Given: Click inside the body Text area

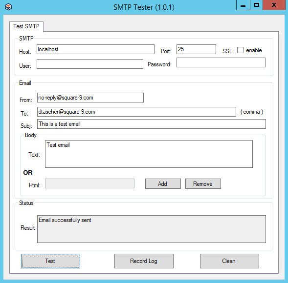Looking at the screenshot, I should [149, 154].
